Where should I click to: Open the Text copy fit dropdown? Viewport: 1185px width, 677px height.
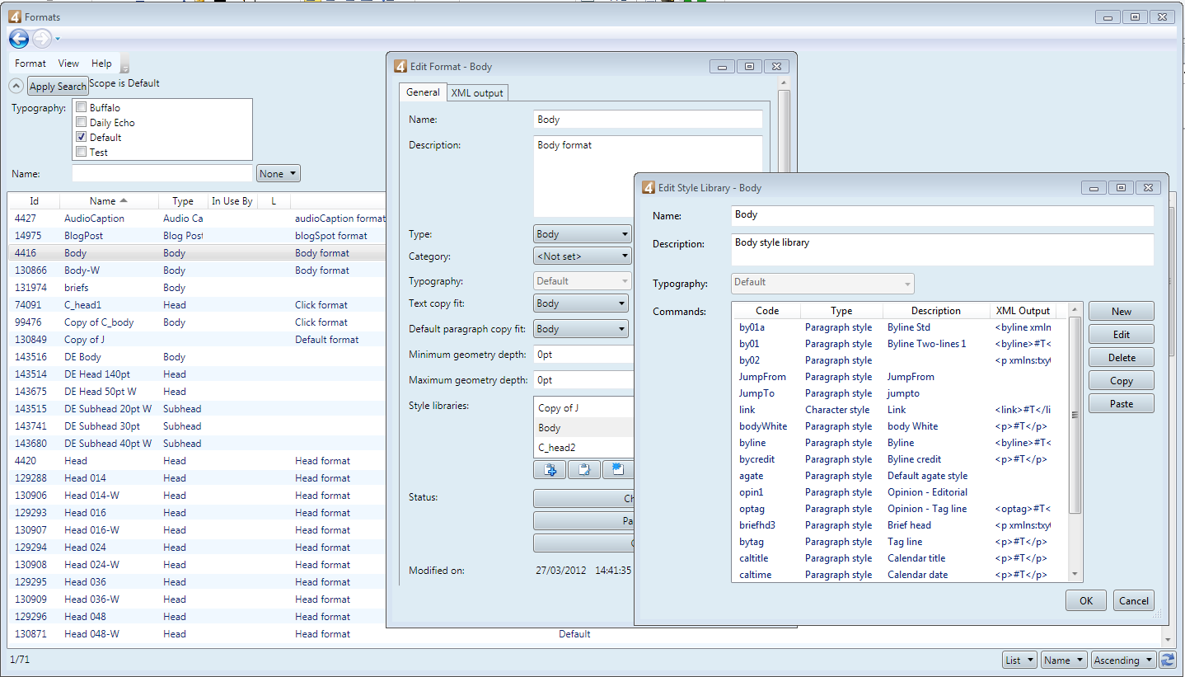point(581,303)
